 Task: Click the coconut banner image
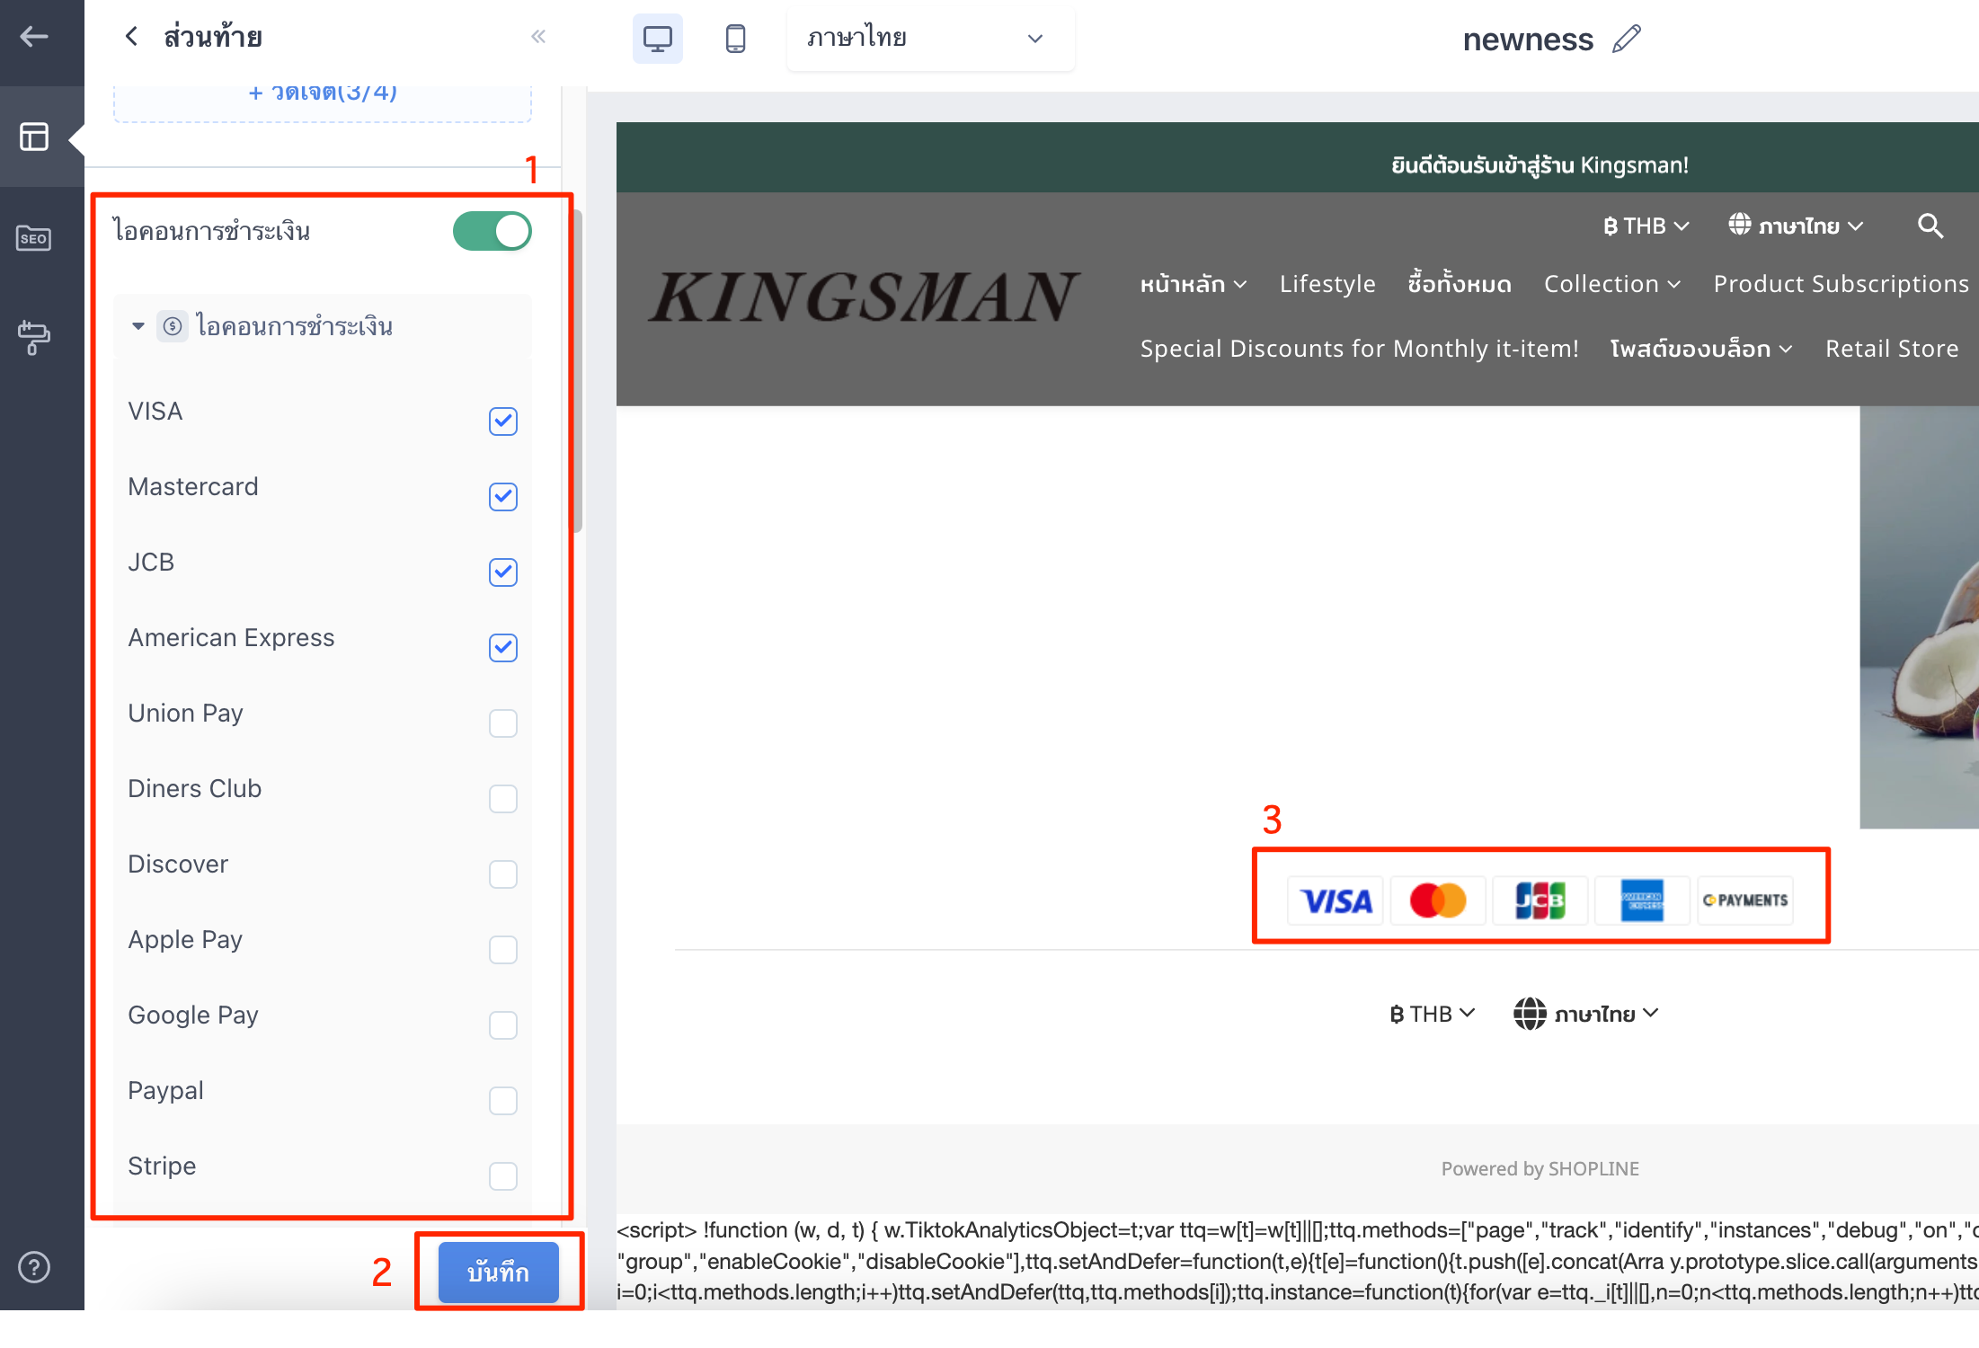(1919, 617)
